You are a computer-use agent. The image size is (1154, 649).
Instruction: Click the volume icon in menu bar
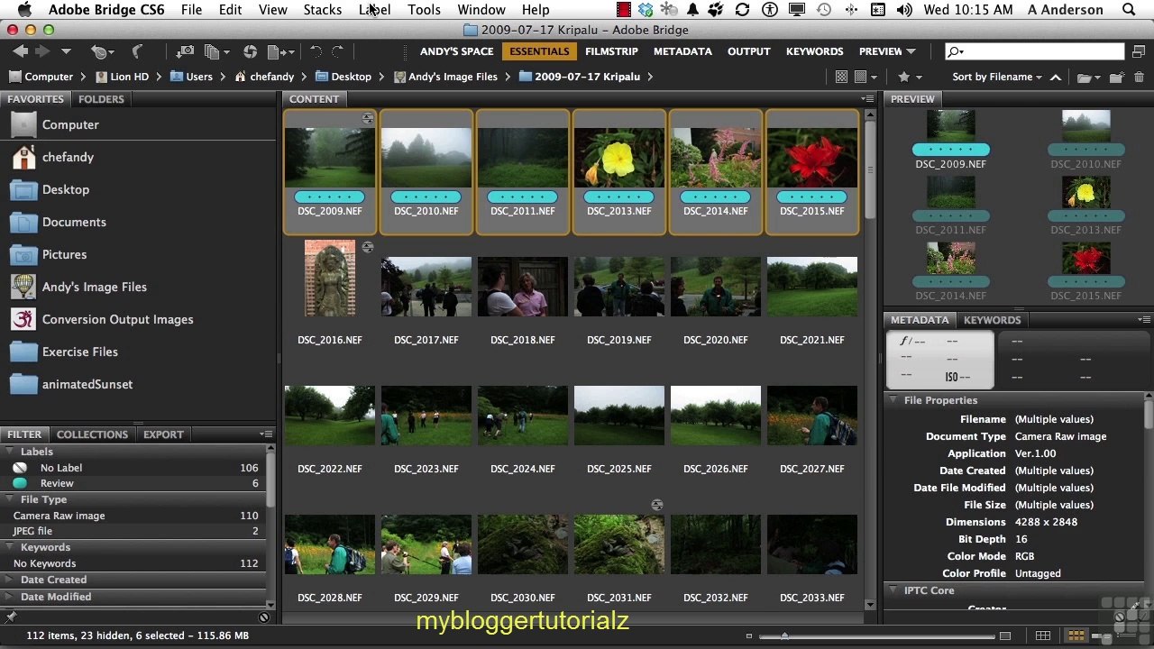tap(904, 10)
